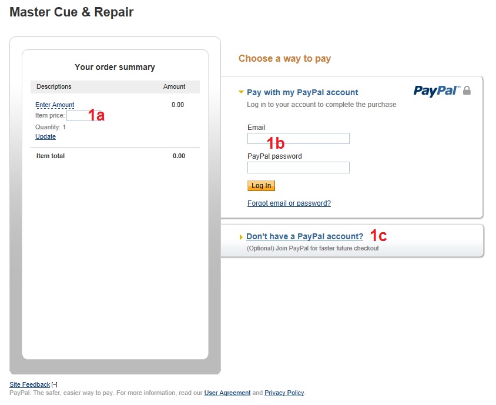Click the Enter Amount link

[x=55, y=105]
